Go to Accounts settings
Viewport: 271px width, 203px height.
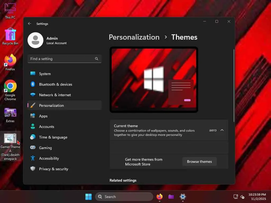pos(65,127)
